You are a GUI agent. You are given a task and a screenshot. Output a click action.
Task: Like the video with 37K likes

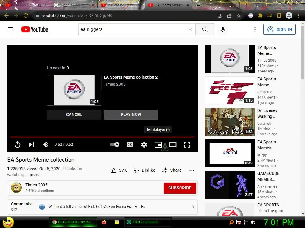tap(119, 170)
